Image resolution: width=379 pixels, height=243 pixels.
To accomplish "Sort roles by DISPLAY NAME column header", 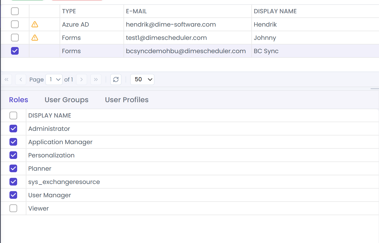I will [x=203, y=115].
